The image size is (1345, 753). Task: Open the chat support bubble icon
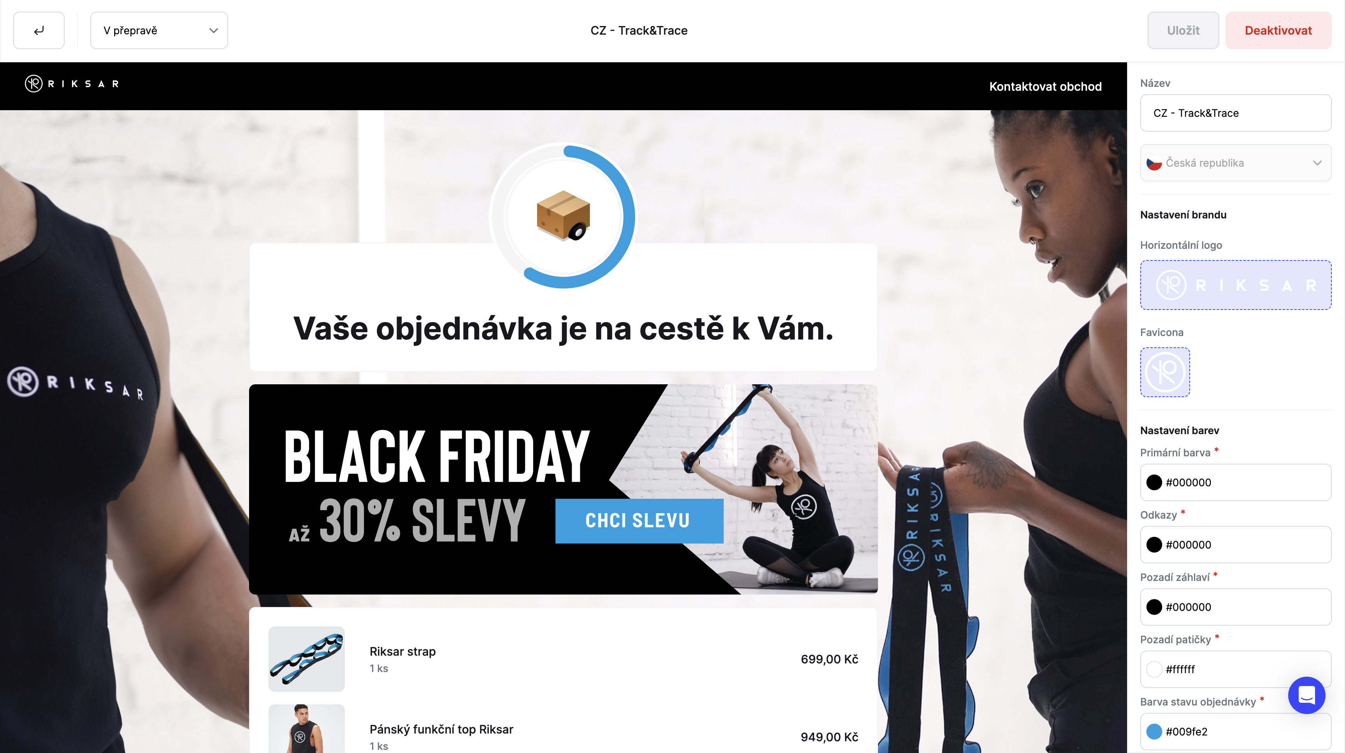(x=1306, y=695)
